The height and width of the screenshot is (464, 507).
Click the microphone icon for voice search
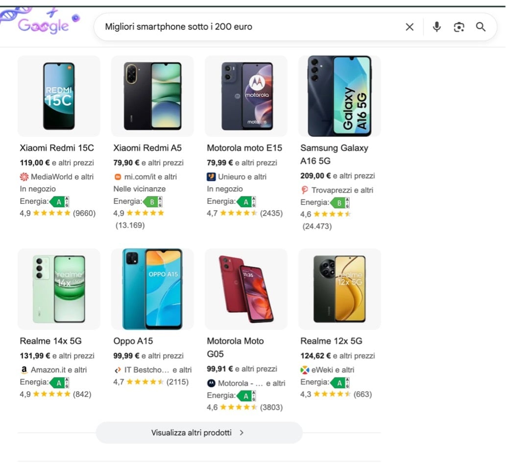coord(436,27)
